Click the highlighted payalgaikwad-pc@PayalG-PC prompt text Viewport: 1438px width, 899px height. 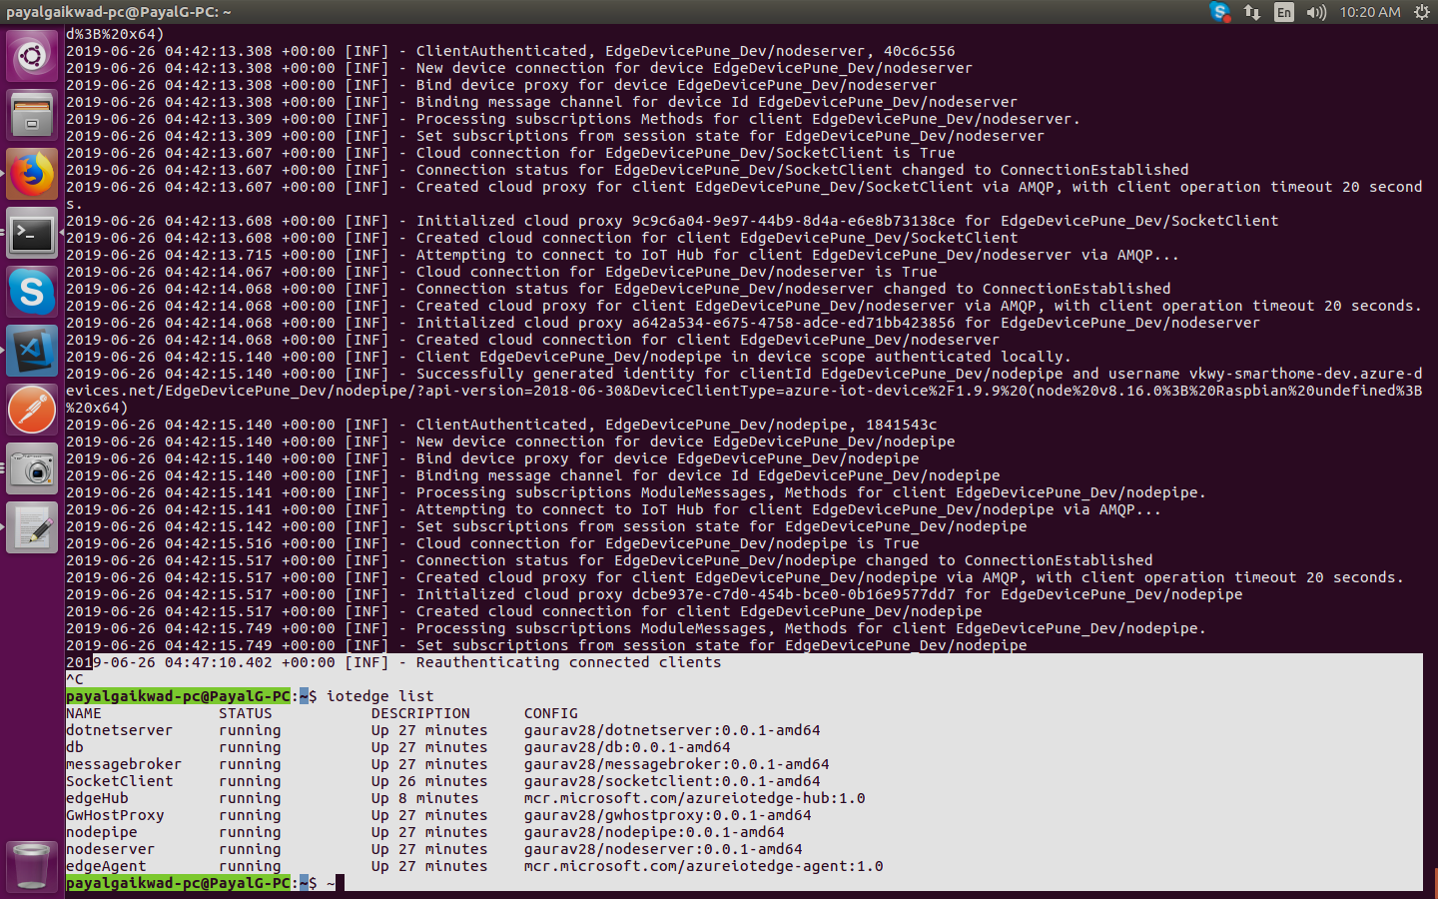click(x=180, y=883)
